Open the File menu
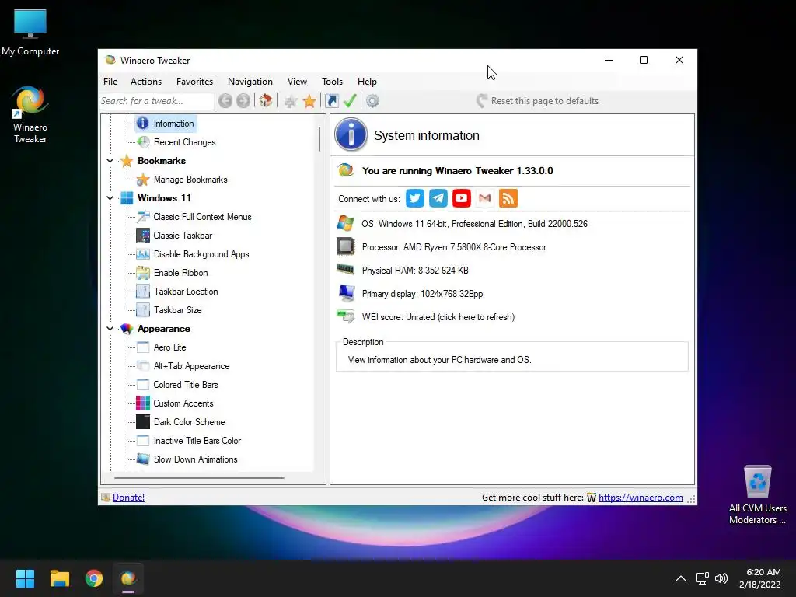796x597 pixels. (x=110, y=81)
